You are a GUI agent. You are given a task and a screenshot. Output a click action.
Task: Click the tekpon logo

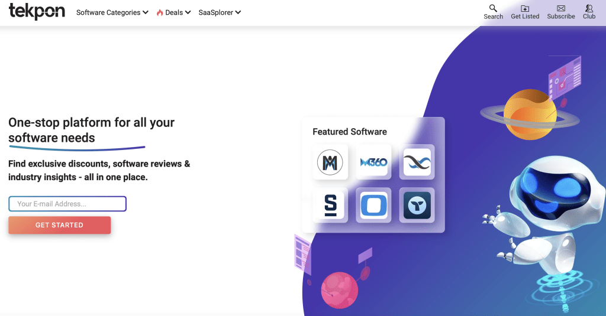point(37,11)
